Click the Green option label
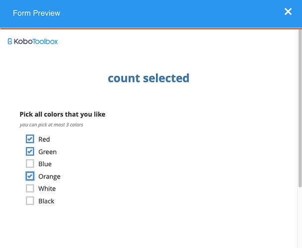Screen dimensions: 302x248 [x=48, y=152]
